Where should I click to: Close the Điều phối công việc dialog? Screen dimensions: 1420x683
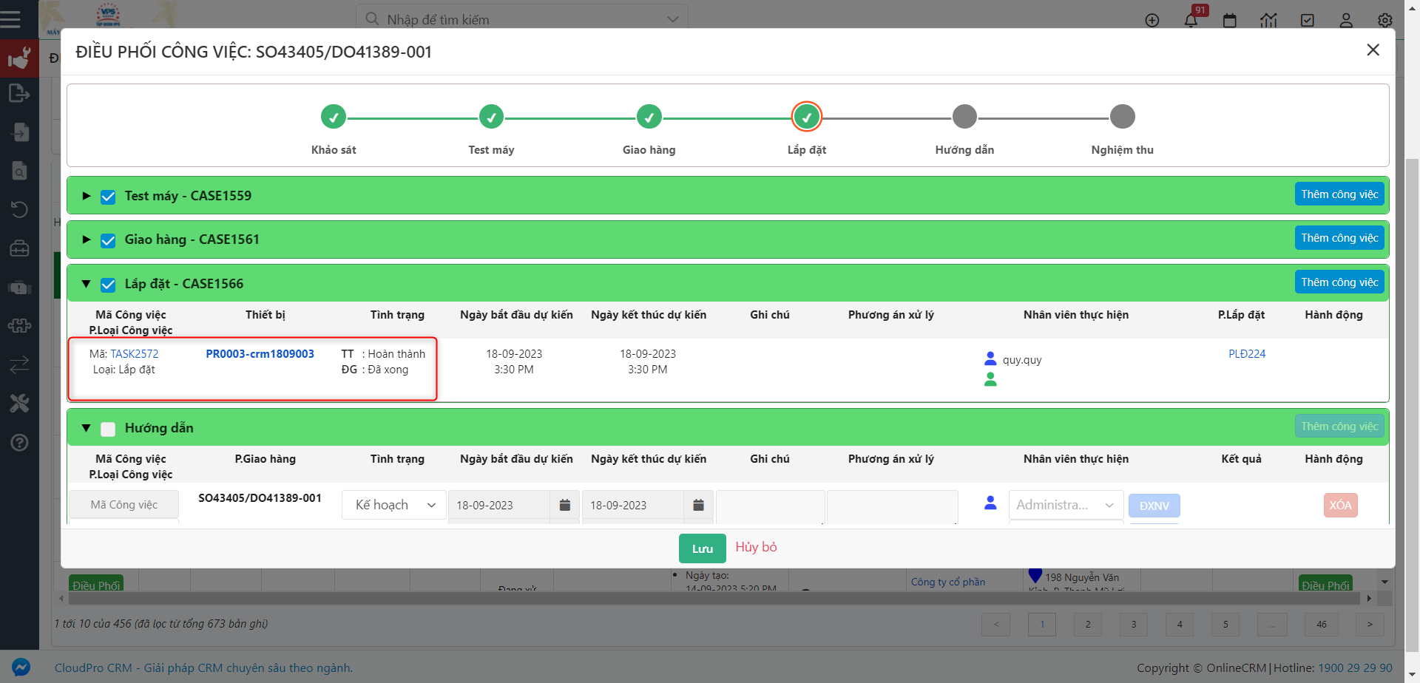[x=1373, y=50]
